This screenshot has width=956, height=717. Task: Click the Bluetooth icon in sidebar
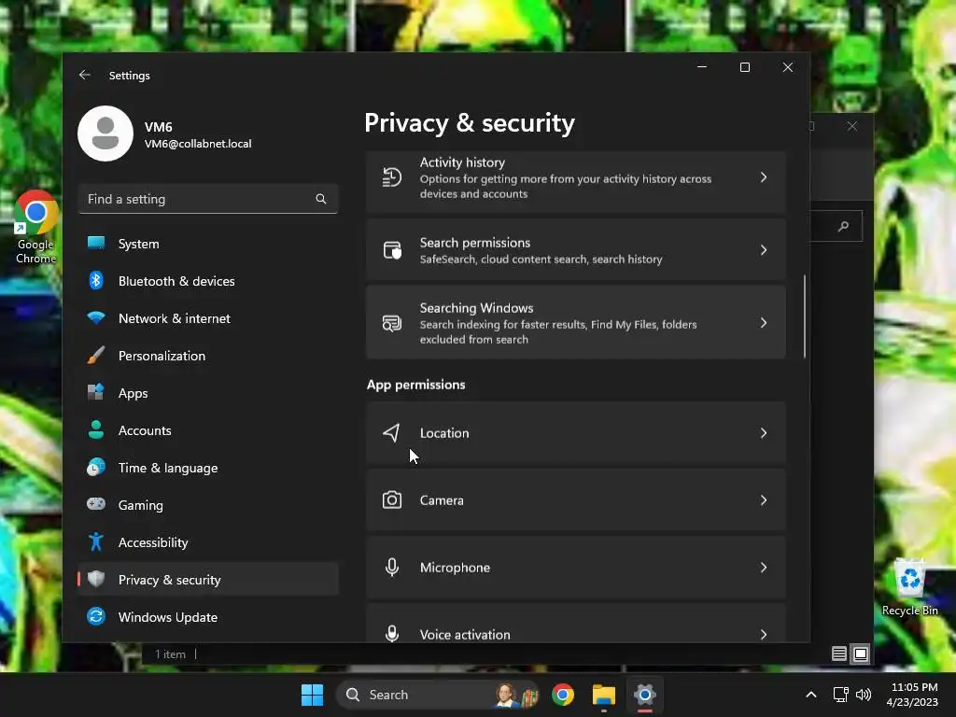(x=96, y=280)
